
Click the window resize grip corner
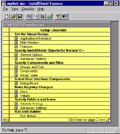[117, 130]
